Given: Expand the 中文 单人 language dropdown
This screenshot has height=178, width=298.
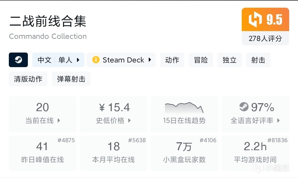Looking at the screenshot, I should pyautogui.click(x=78, y=60).
